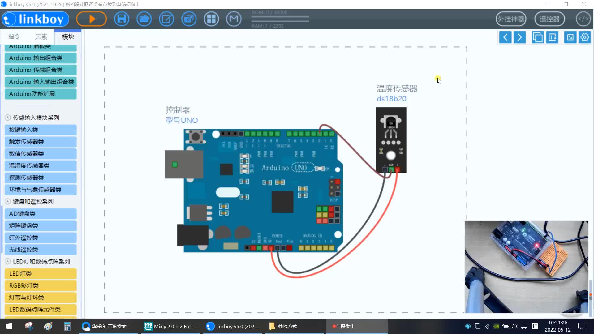Run the program with the play button
This screenshot has height=334, width=594.
point(92,19)
